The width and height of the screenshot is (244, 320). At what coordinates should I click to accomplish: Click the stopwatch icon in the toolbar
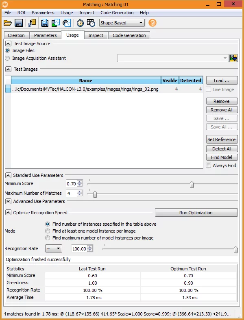tap(80, 23)
